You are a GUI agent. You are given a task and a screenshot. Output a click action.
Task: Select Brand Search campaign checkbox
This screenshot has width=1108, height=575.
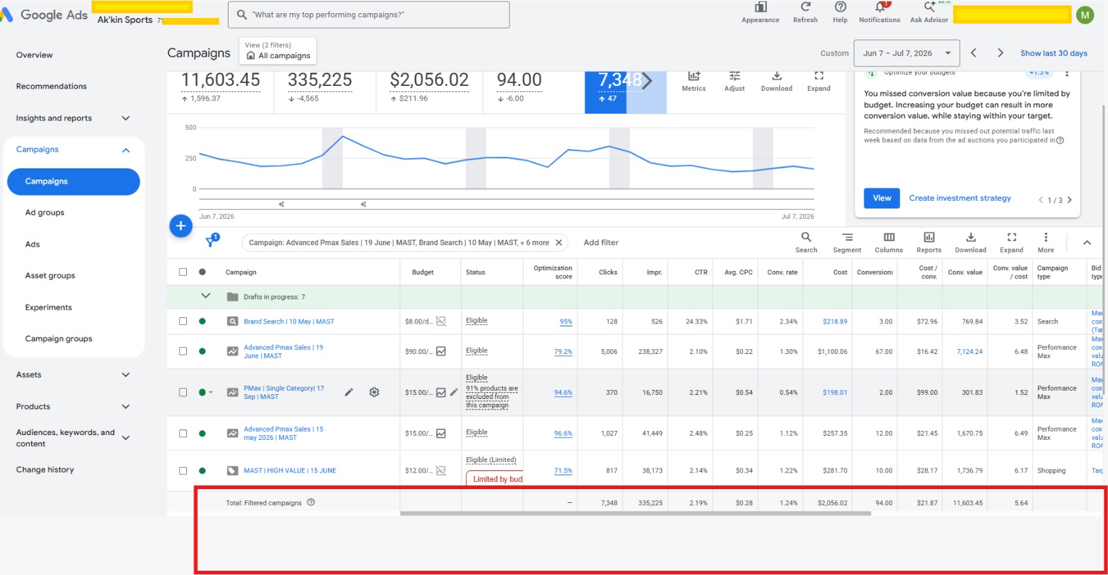pos(183,321)
